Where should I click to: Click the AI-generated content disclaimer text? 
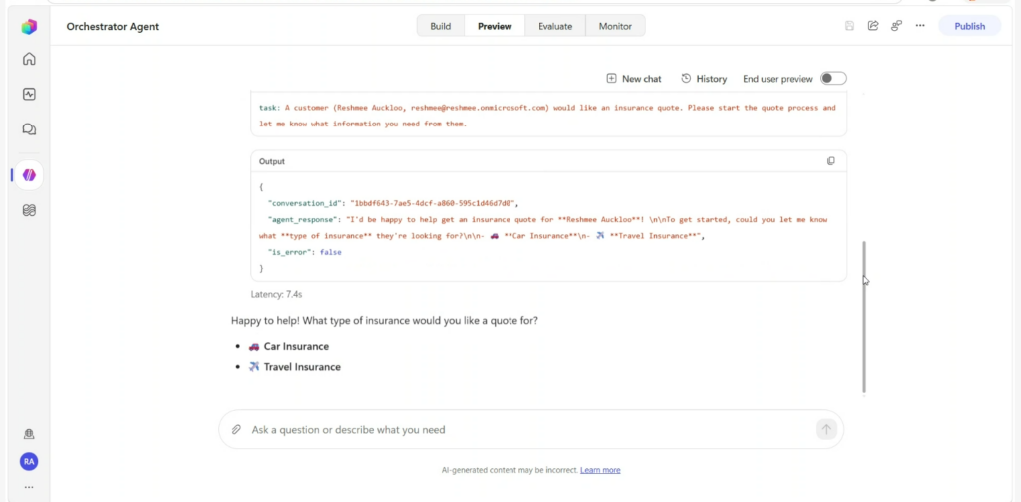510,470
